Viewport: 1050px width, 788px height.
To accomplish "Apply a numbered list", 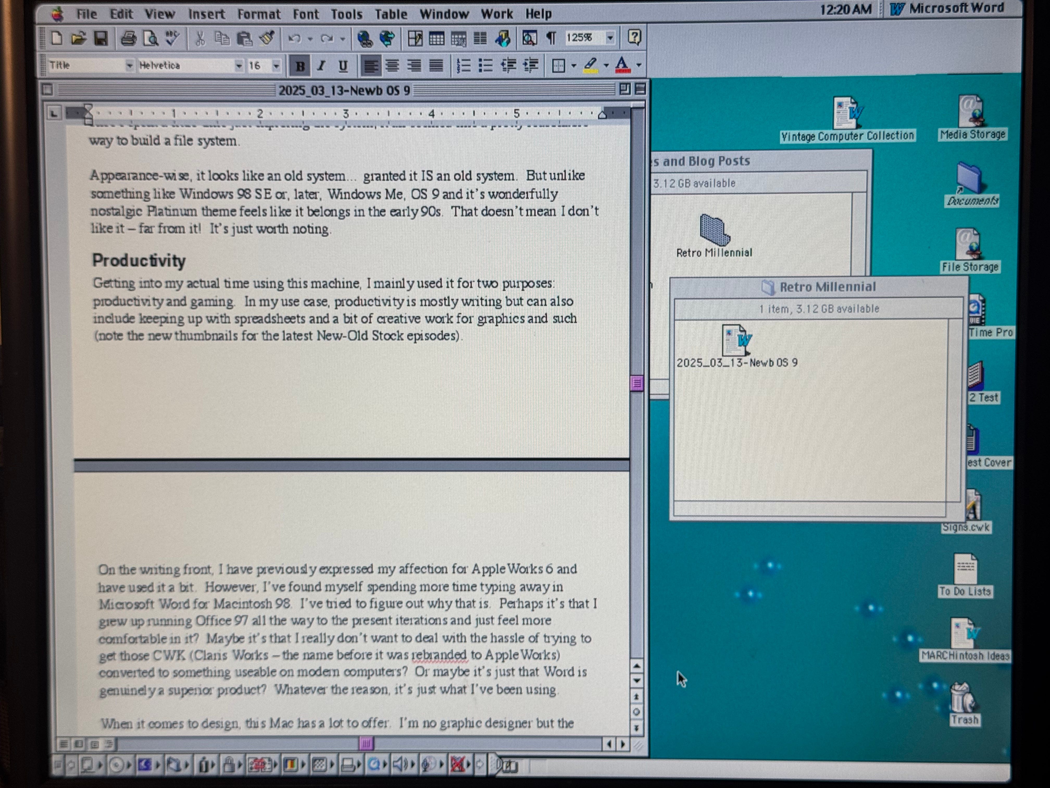I will [463, 65].
